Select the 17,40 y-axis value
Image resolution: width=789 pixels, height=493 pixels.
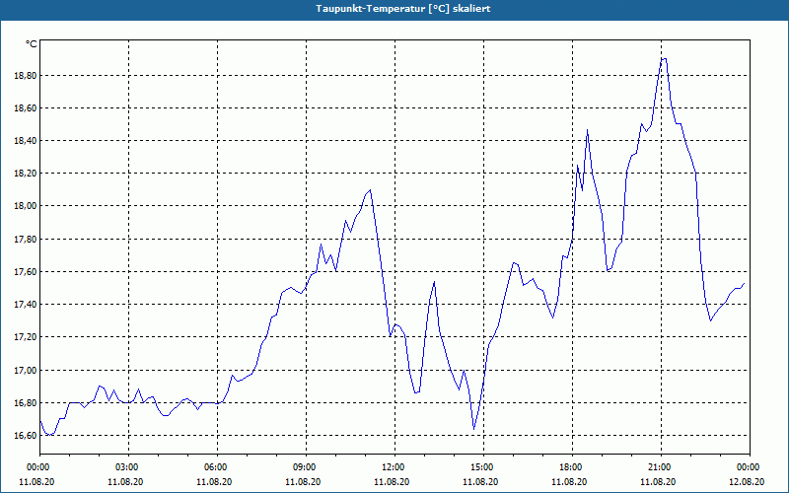pyautogui.click(x=24, y=305)
